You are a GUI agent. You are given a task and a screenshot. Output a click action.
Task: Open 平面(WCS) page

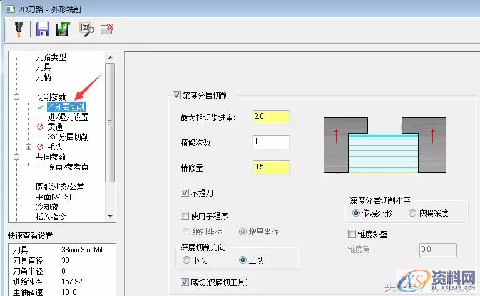54,197
